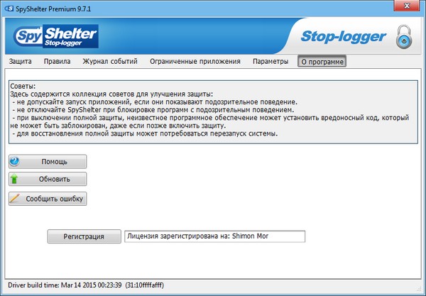Open the Правила tab
This screenshot has height=296, width=426.
click(57, 62)
